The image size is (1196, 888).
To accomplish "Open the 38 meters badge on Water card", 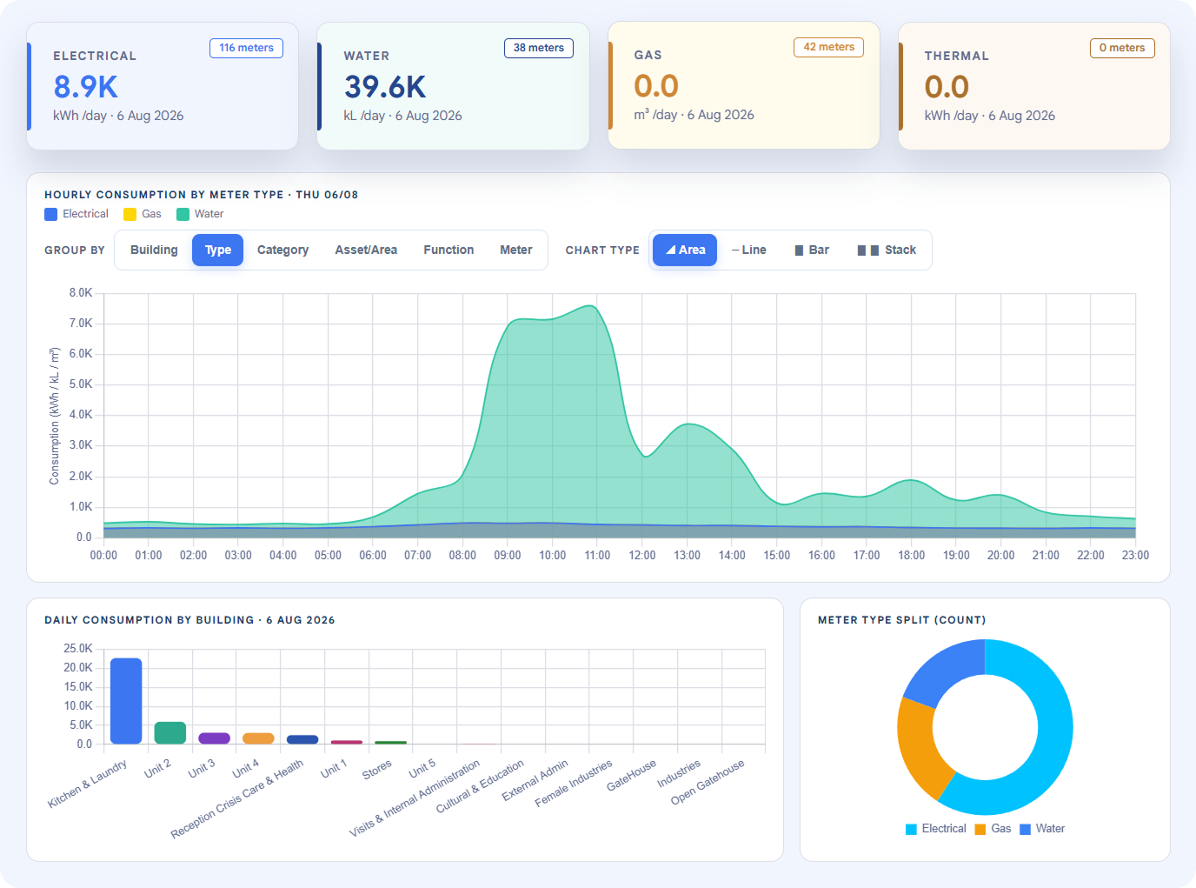I will click(539, 48).
